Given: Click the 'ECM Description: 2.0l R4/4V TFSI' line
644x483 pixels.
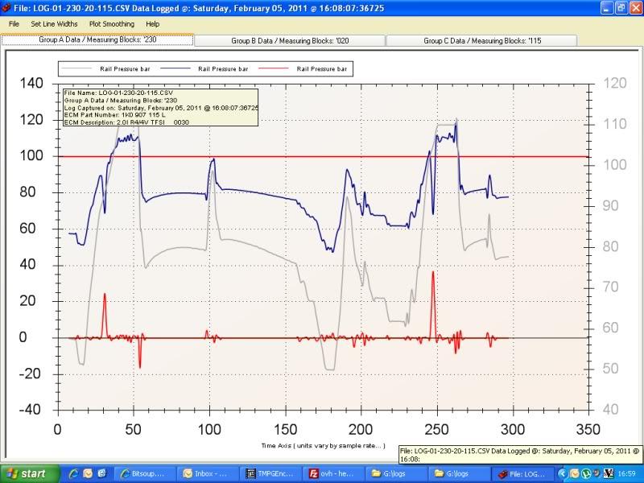Looking at the screenshot, I should [126, 122].
